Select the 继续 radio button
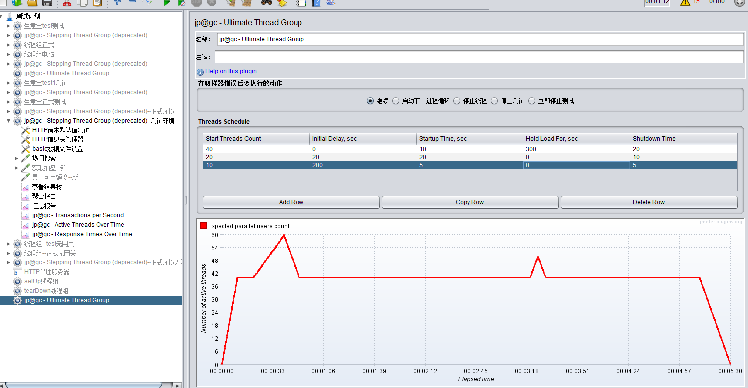748x388 pixels. click(370, 101)
